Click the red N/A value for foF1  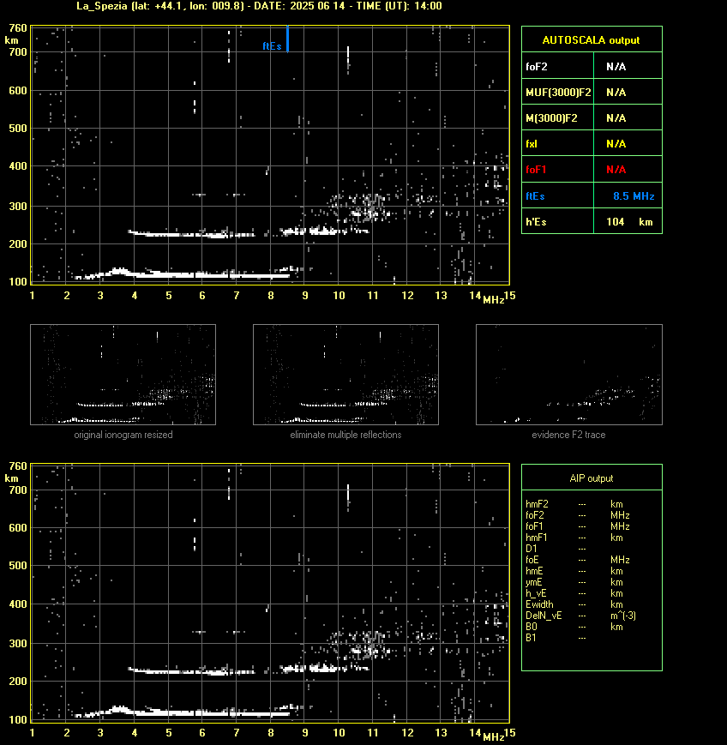[616, 170]
